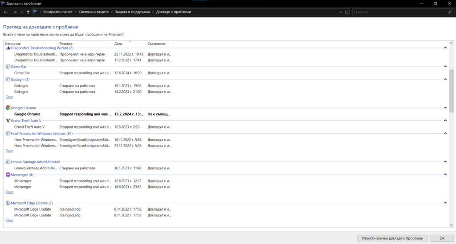Click the Google Chrome icon

click(8, 108)
